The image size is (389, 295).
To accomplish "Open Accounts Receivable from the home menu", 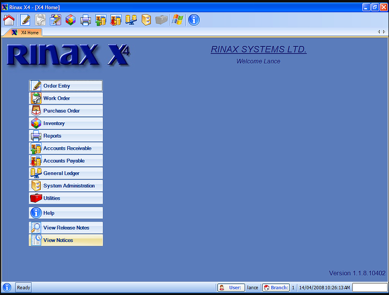I will click(66, 148).
